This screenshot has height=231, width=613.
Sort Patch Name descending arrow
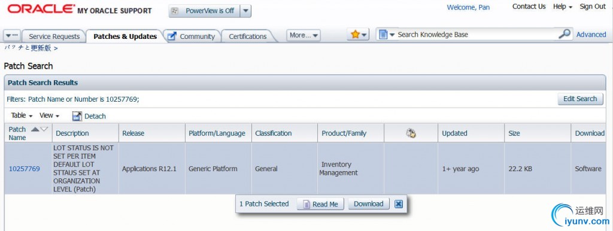click(x=44, y=129)
